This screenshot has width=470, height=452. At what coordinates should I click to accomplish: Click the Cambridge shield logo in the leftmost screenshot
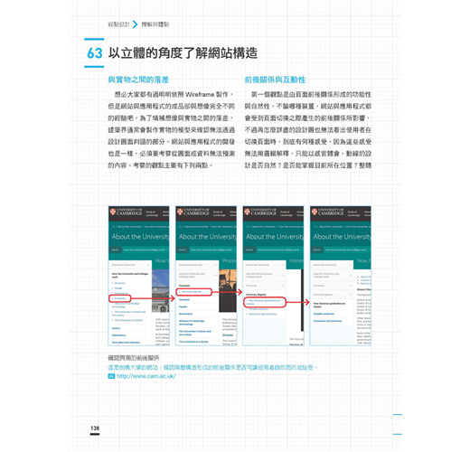[113, 212]
